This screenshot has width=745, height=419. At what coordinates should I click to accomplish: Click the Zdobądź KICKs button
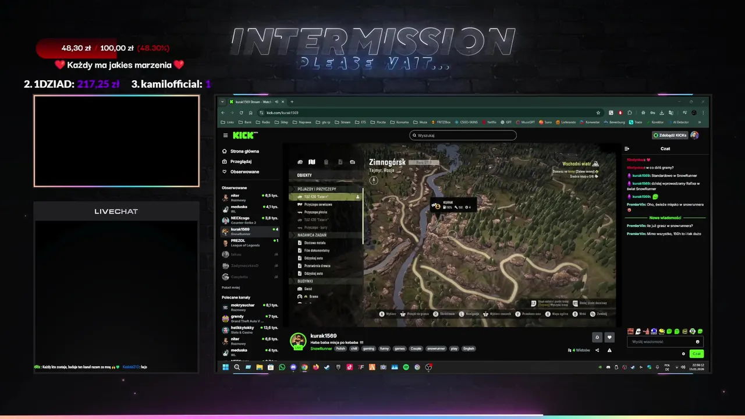coord(670,135)
